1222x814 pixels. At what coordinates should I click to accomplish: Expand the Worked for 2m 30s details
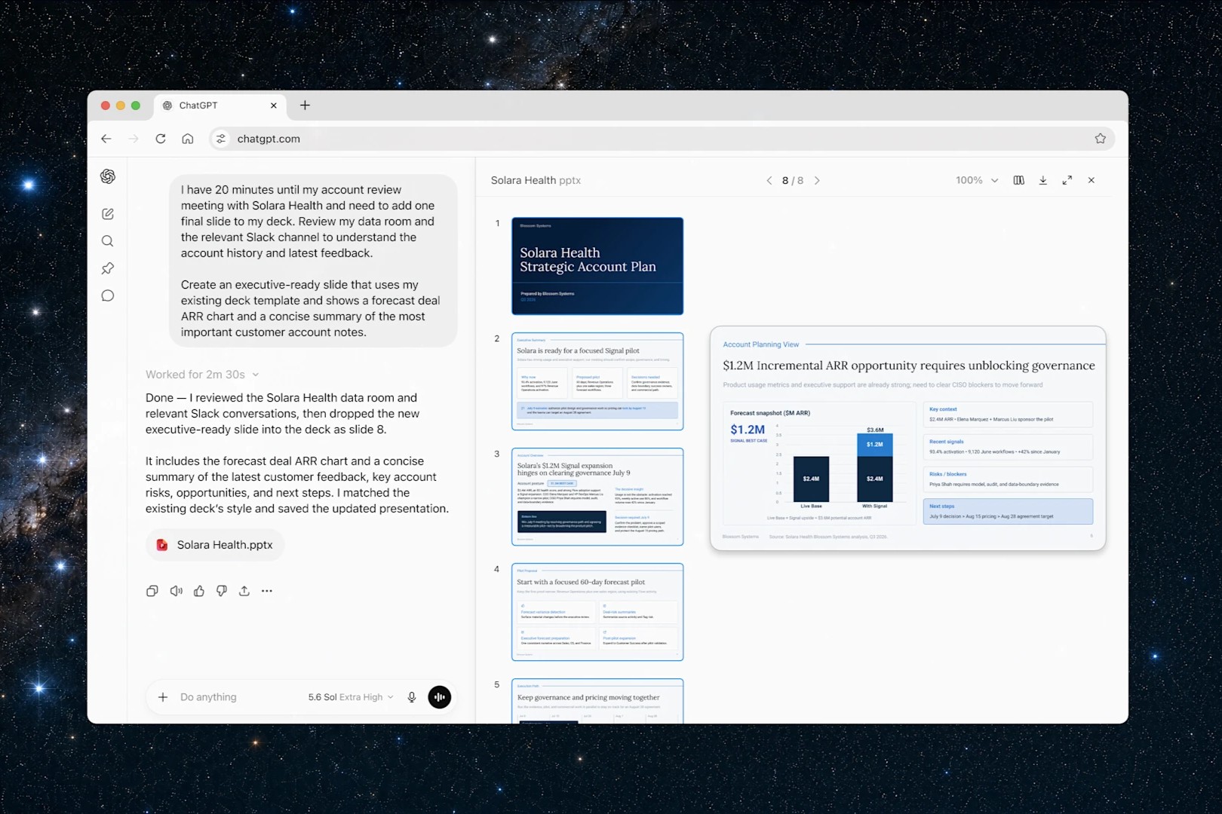tap(202, 375)
